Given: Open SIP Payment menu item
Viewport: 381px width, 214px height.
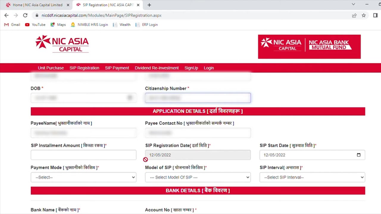Looking at the screenshot, I should pyautogui.click(x=117, y=68).
